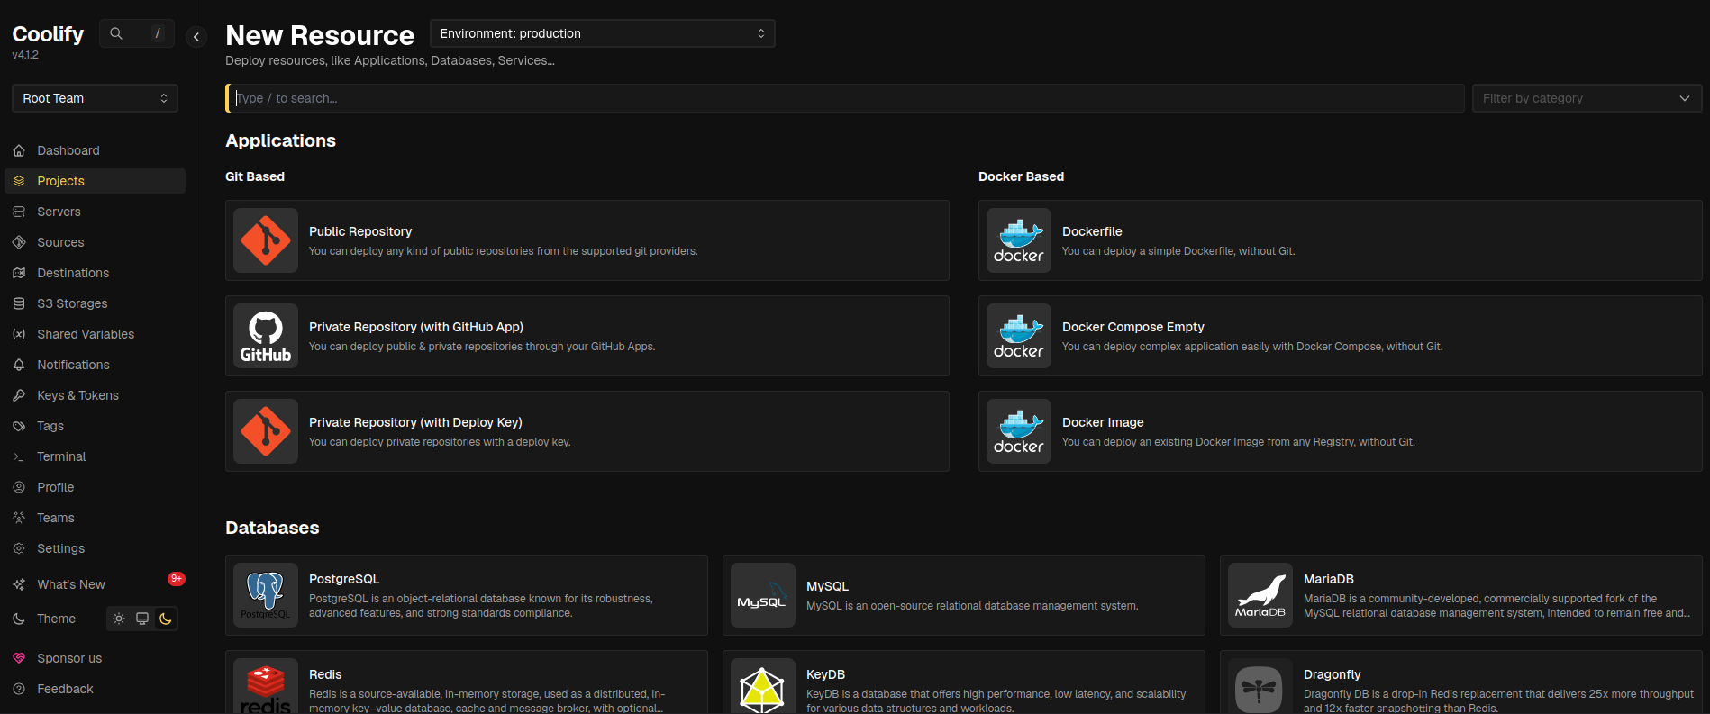Image resolution: width=1710 pixels, height=714 pixels.
Task: Click the version label v4.1.2
Action: point(25,55)
